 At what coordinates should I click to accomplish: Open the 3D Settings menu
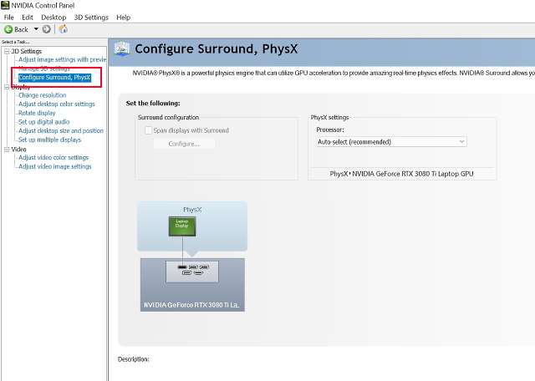pos(90,17)
